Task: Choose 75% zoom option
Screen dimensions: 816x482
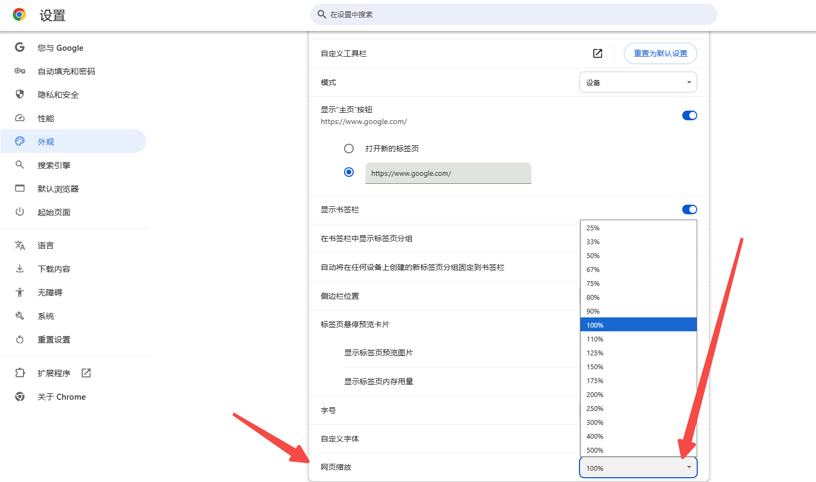Action: click(x=638, y=283)
